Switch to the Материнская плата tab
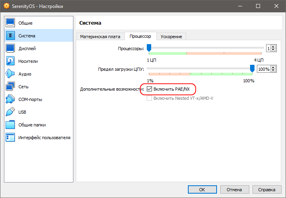This screenshot has height=198, width=286. click(100, 37)
